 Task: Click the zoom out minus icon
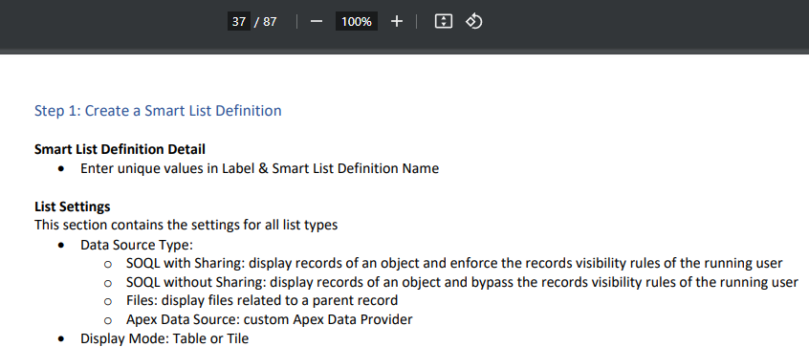[x=317, y=22]
